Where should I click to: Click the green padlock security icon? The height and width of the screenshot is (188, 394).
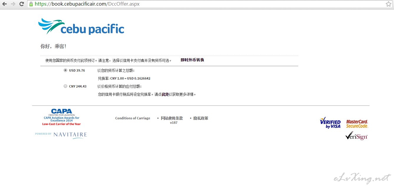tap(31, 4)
